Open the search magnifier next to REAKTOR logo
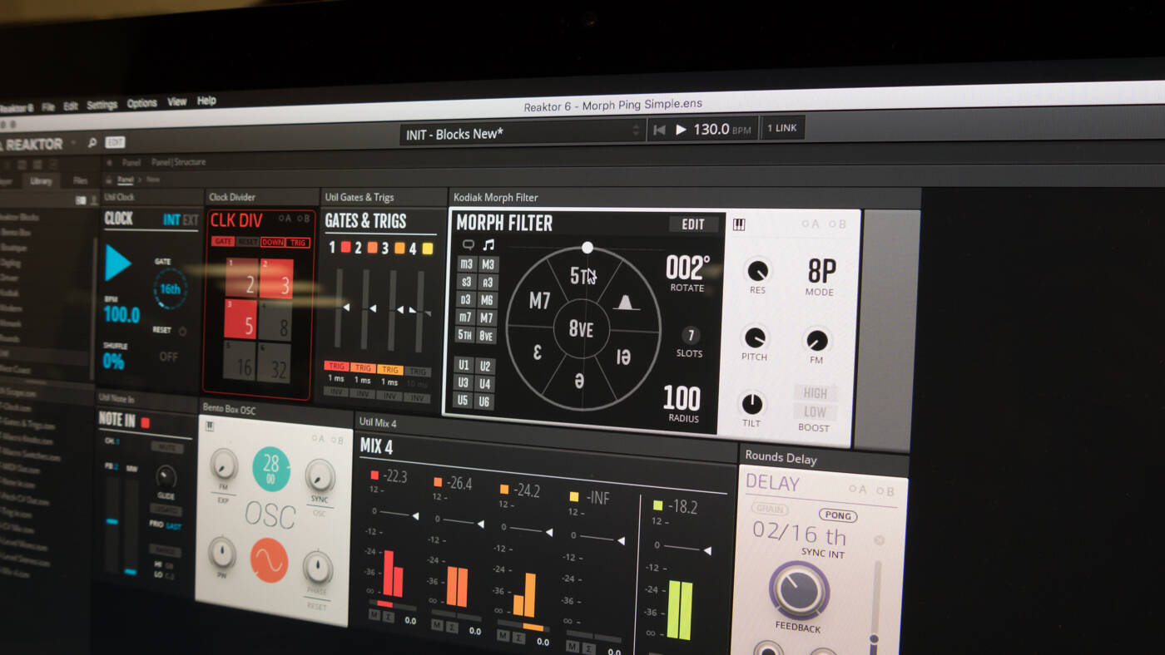 click(x=92, y=143)
